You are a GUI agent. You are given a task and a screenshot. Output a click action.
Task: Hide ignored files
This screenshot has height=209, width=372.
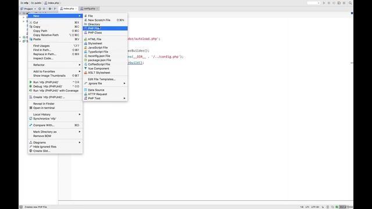click(55, 147)
